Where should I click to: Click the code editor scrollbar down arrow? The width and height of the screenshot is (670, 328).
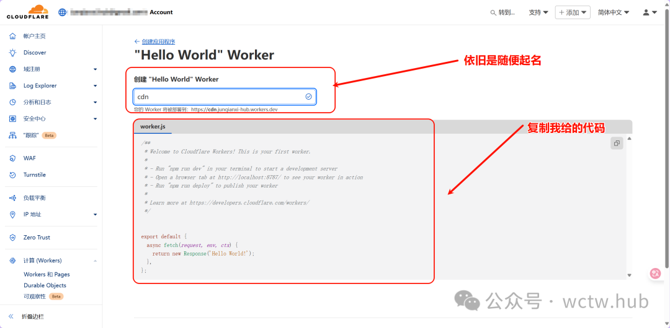pos(629,275)
